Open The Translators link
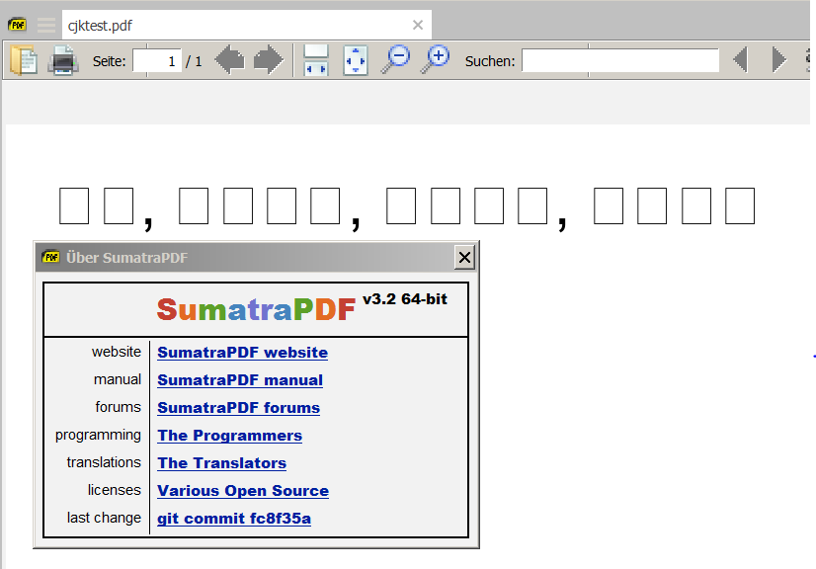The height and width of the screenshot is (569, 816). click(221, 462)
